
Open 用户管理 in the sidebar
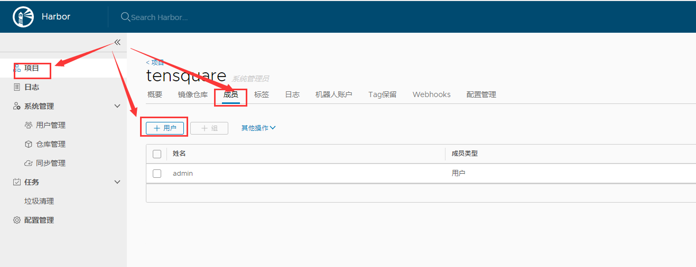tap(51, 125)
